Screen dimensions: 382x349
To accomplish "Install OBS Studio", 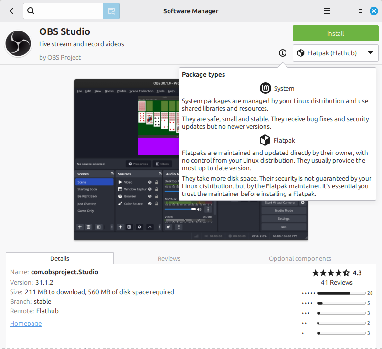I will 335,33.
